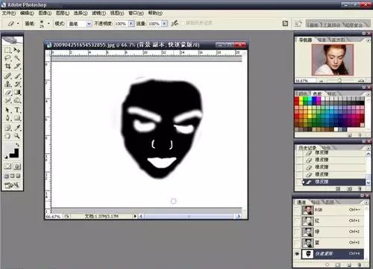Image resolution: width=373 pixels, height=269 pixels.
Task: Select the Slice tool
Action: (17, 67)
